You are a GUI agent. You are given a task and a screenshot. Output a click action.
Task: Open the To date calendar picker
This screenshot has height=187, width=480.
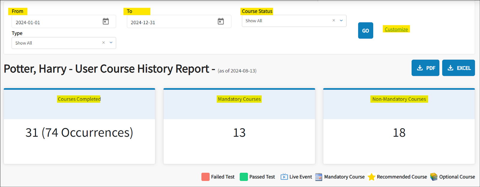click(221, 22)
